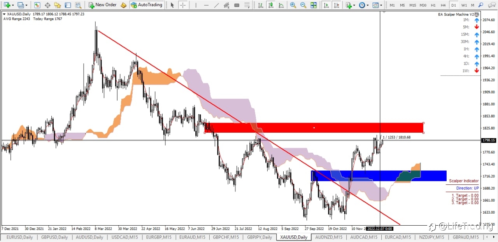This screenshot has height=242, width=498.
Task: Click the New Order button
Action: point(103,5)
